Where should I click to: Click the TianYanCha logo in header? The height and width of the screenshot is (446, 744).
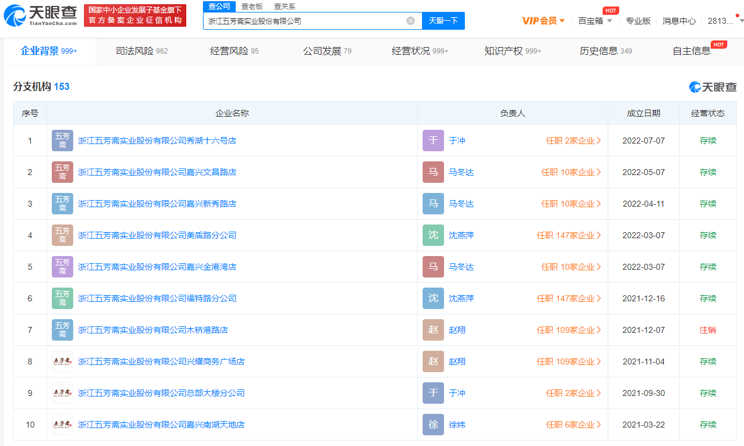tap(40, 15)
